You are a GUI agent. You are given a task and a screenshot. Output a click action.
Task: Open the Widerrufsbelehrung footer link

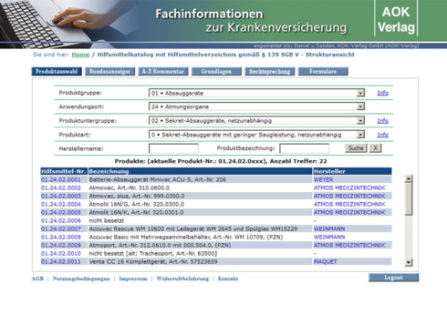coord(182,278)
